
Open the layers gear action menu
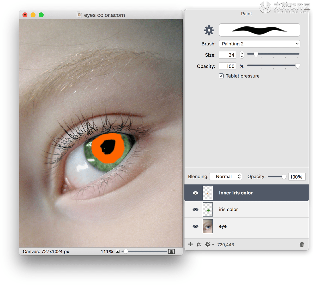pos(209,244)
